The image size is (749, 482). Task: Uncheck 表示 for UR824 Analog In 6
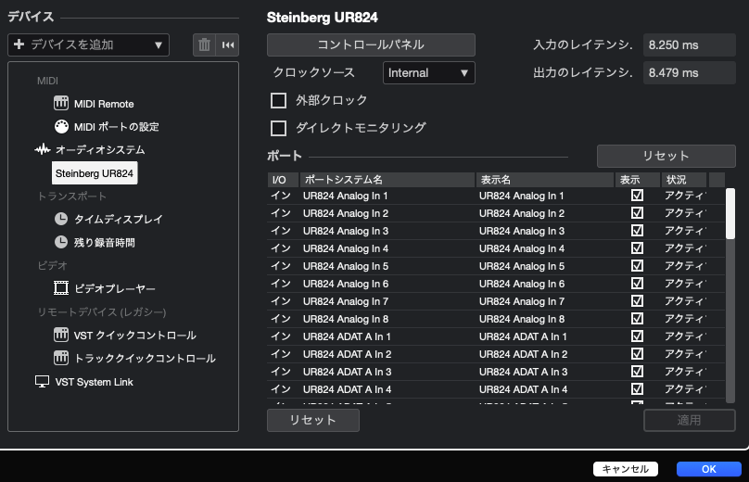[x=637, y=284]
